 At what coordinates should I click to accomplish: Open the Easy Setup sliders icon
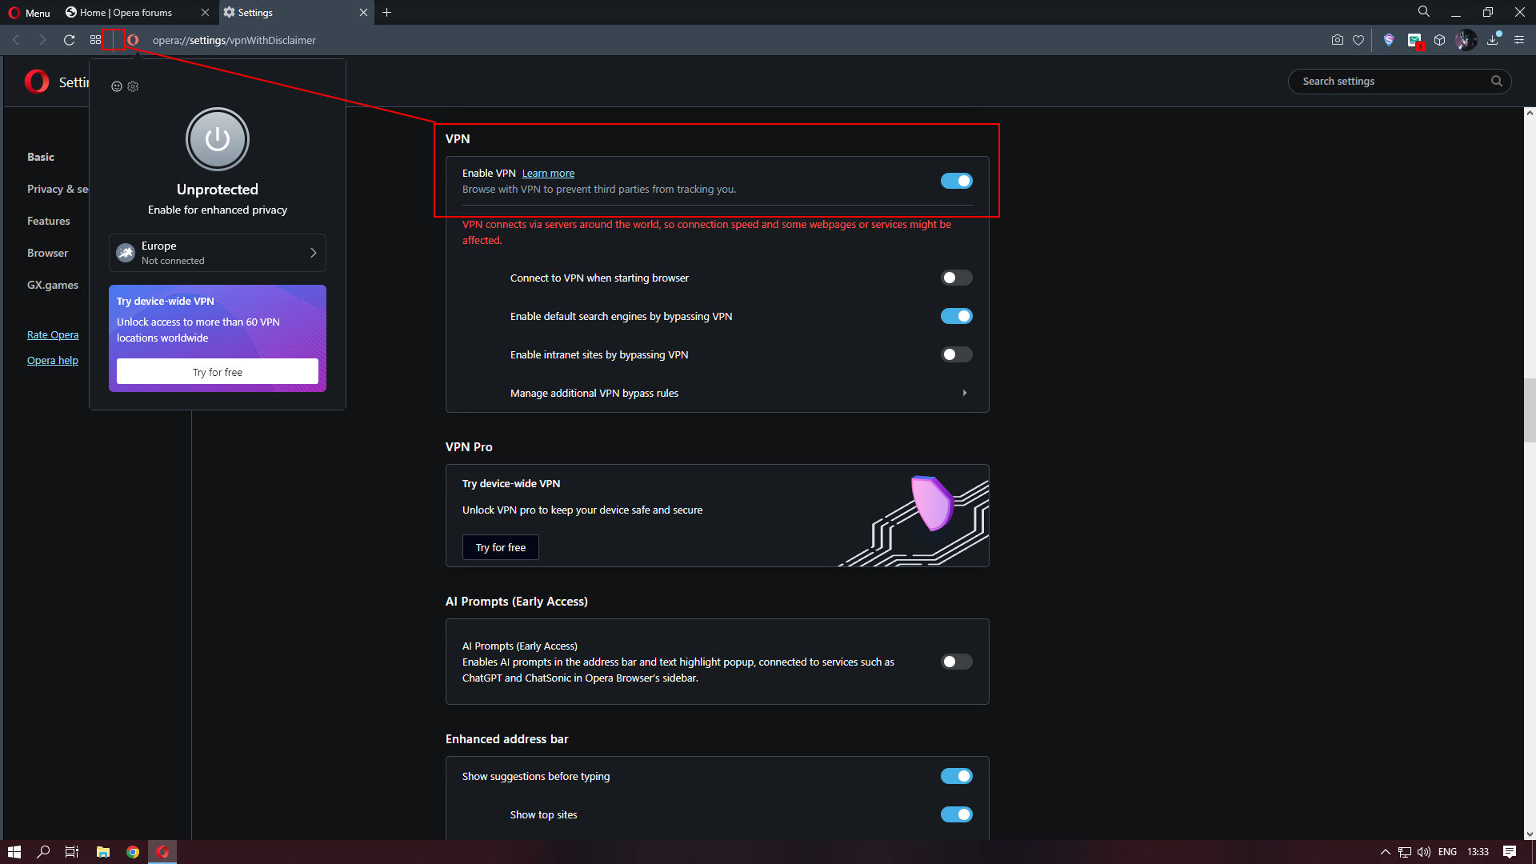1519,40
